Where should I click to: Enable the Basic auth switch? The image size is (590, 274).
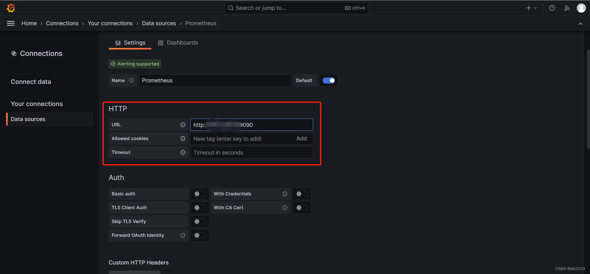(200, 194)
